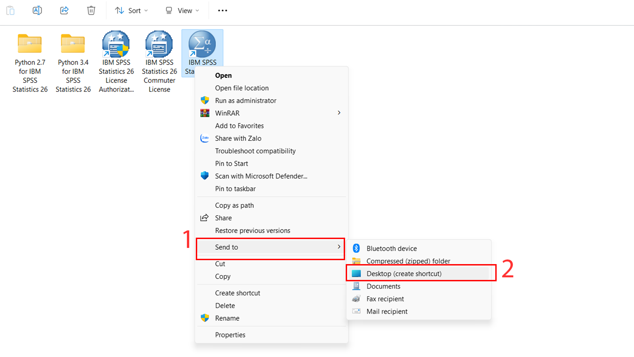This screenshot has height=357, width=634.
Task: Send to Fax recipient
Action: coord(419,299)
